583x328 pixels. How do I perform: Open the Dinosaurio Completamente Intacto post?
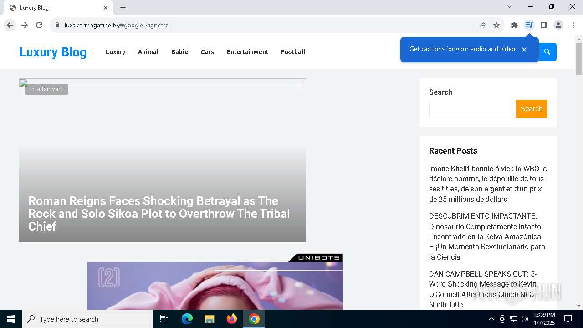[x=487, y=236]
